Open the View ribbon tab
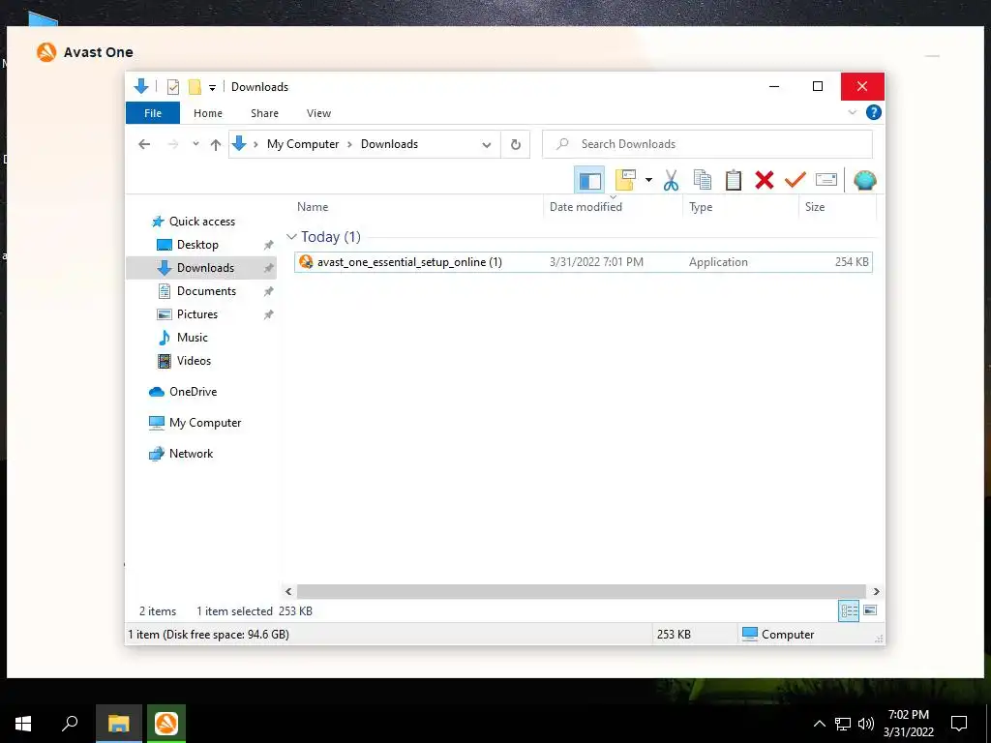Viewport: 991px width, 743px height. (x=318, y=113)
